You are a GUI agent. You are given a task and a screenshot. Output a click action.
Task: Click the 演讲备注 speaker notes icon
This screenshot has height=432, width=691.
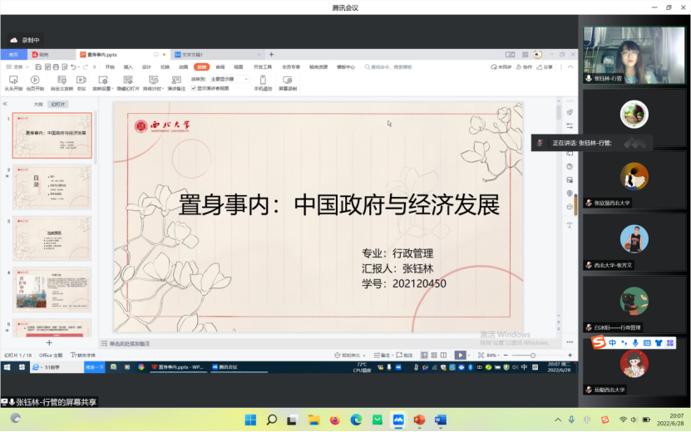tap(176, 80)
